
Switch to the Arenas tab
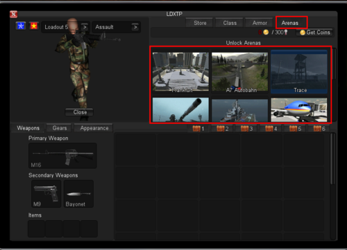pyautogui.click(x=290, y=23)
